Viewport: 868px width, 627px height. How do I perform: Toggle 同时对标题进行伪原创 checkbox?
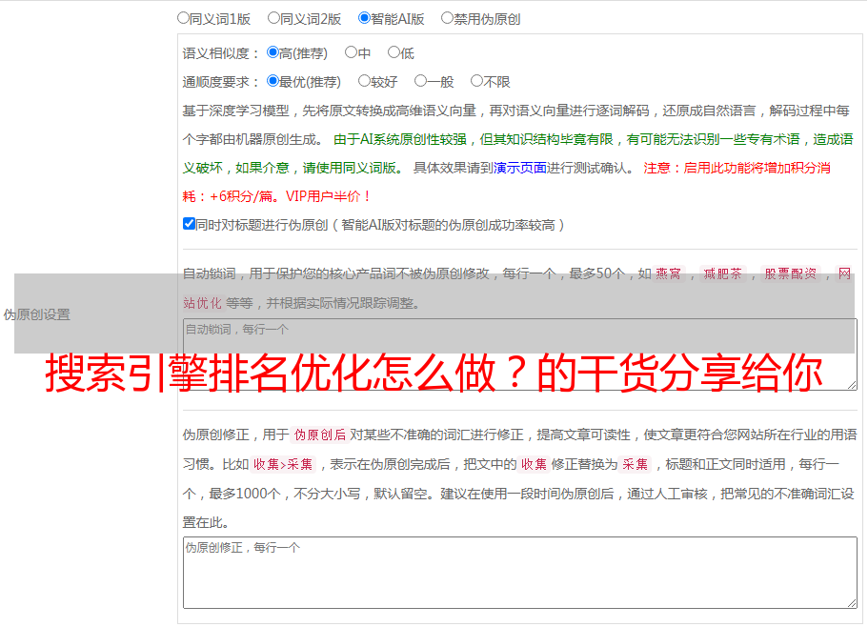click(x=189, y=224)
